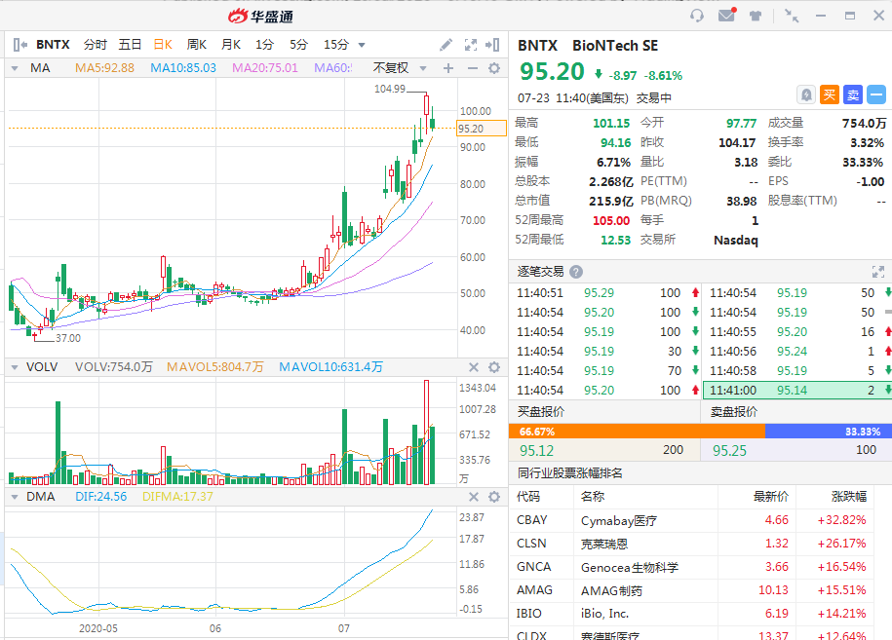This screenshot has height=640, width=892.
Task: Close the DMA indicator panel
Action: [x=474, y=497]
